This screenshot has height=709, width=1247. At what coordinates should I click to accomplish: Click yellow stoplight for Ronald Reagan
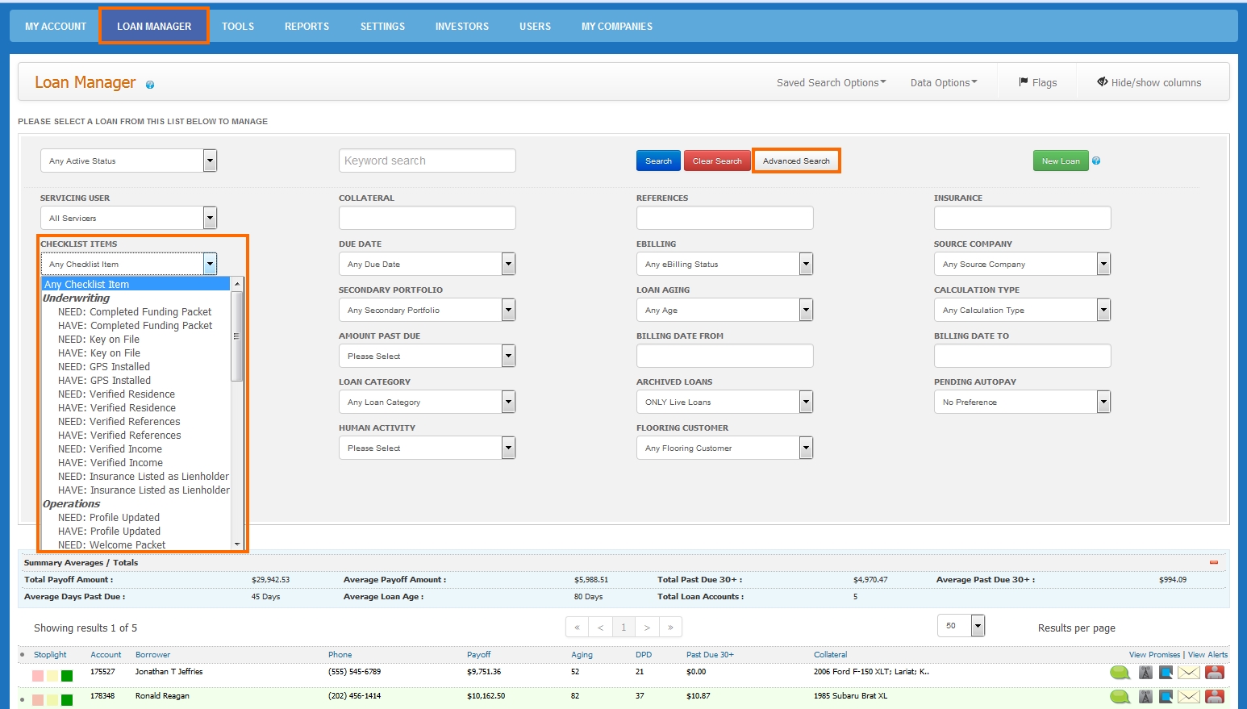(x=52, y=700)
